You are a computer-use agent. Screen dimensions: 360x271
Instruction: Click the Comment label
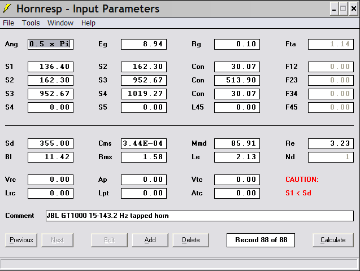coord(20,216)
